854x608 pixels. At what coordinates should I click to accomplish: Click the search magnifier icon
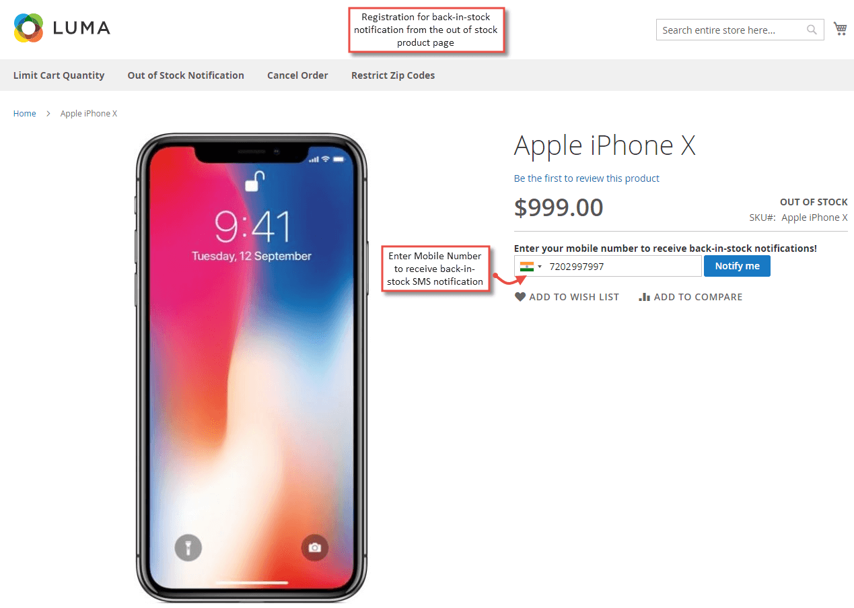pos(812,30)
